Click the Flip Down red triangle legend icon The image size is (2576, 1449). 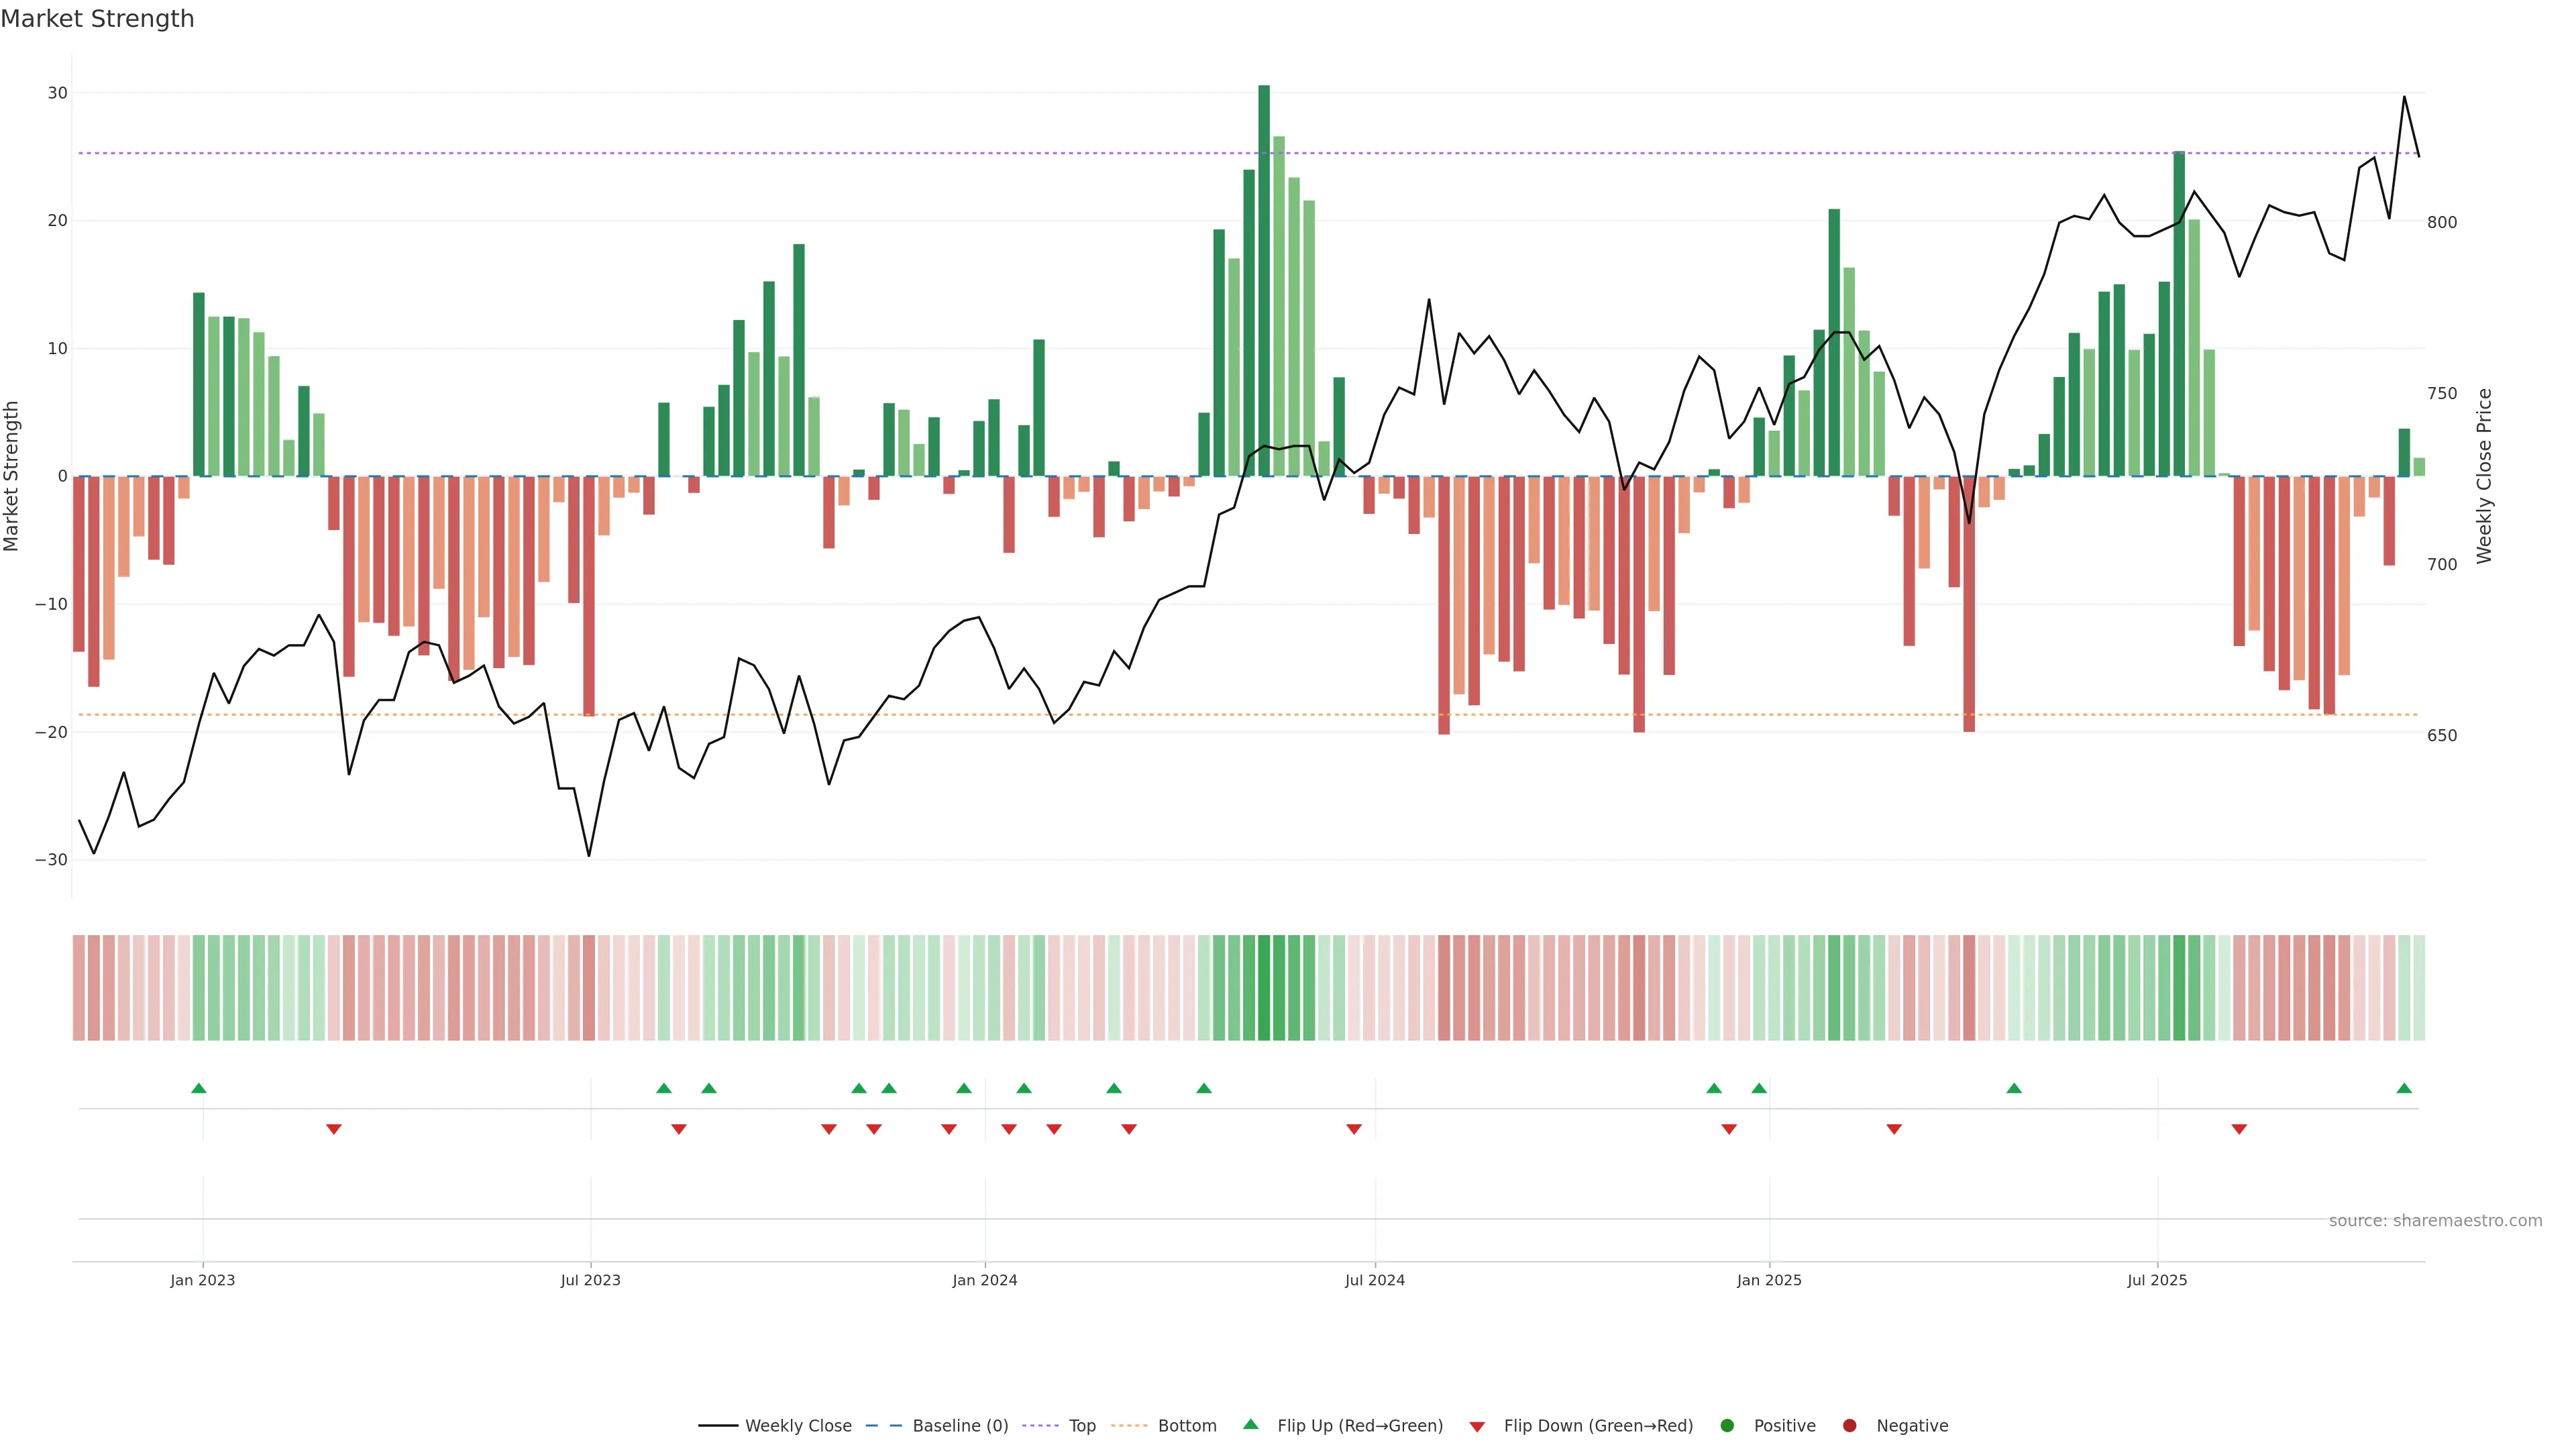1477,1427
